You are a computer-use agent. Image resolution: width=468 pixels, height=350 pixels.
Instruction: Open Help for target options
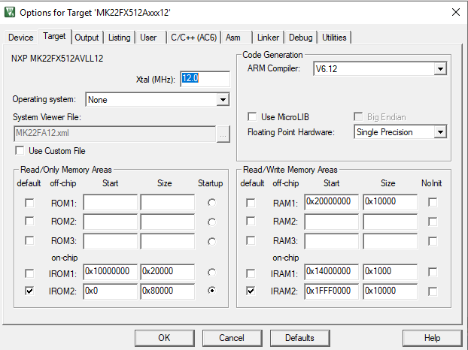432,338
